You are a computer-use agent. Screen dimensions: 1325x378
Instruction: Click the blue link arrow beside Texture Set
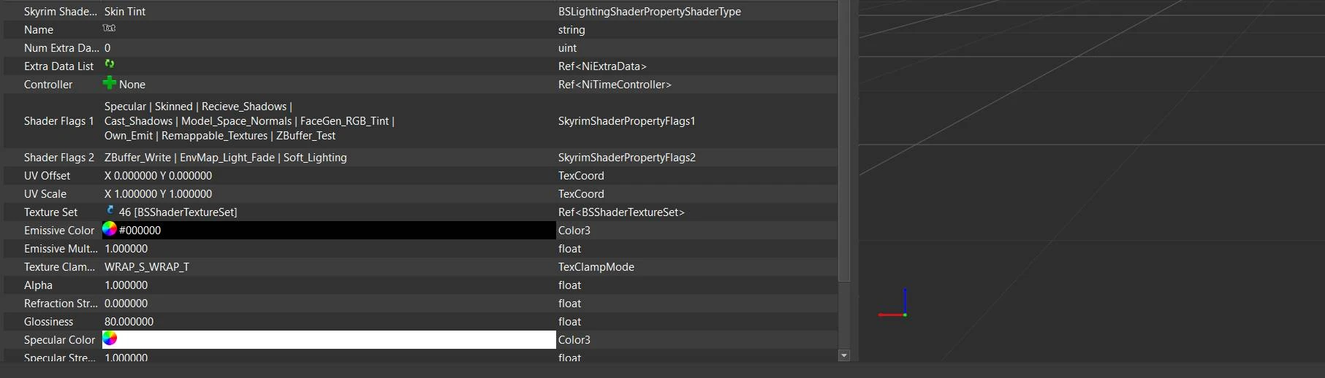point(110,211)
